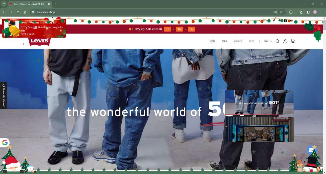This screenshot has height=174, width=326.
Task: Go to the MEN menu item
Action: [225, 41]
